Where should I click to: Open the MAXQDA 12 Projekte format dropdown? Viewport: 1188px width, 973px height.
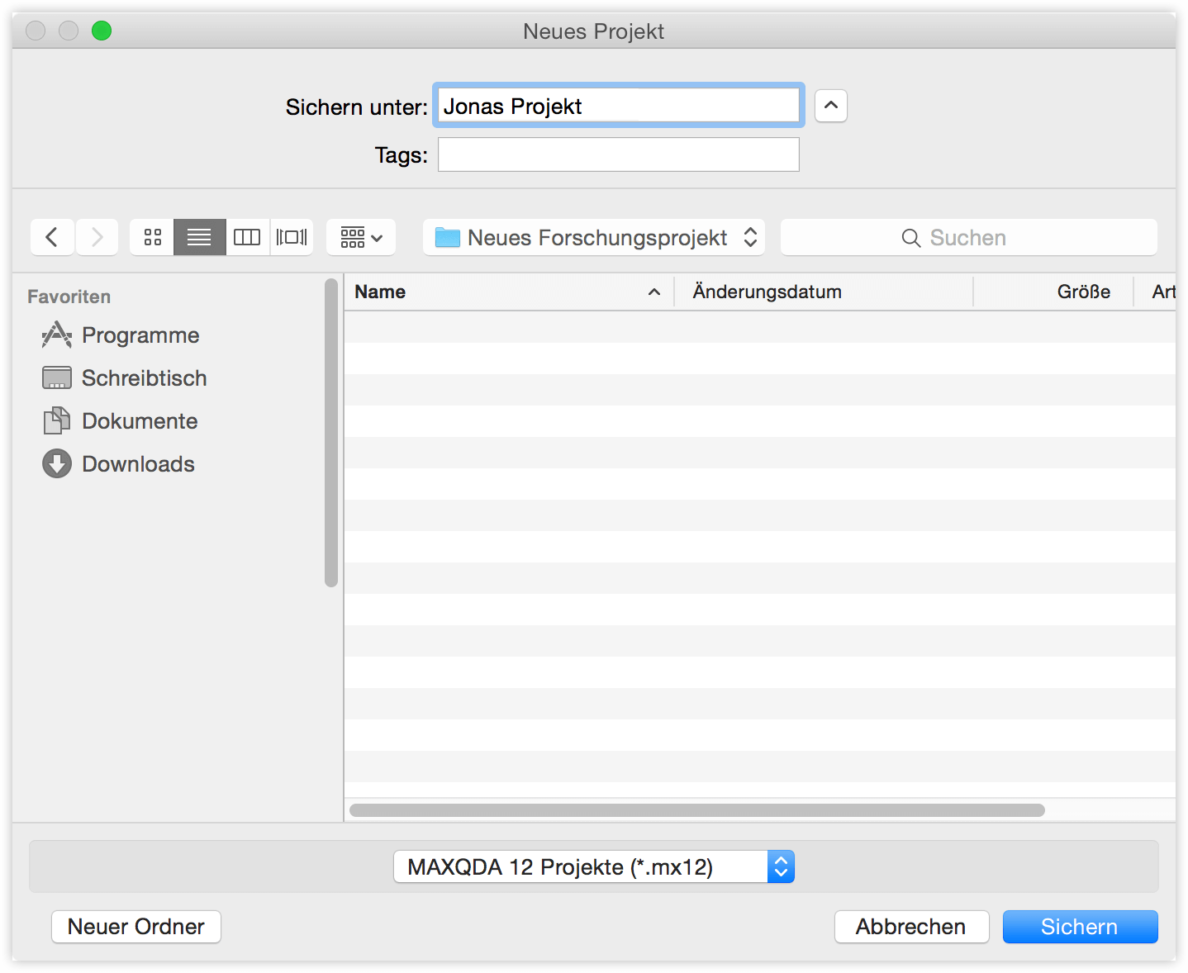point(594,866)
